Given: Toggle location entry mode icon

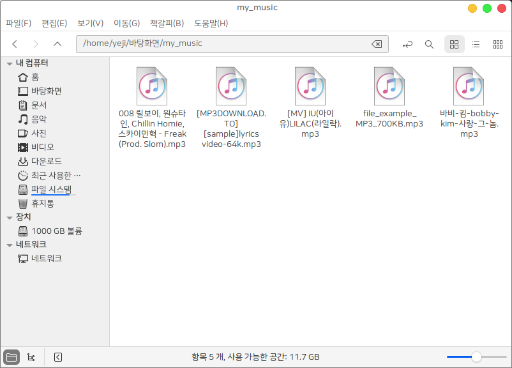Looking at the screenshot, I should pyautogui.click(x=407, y=44).
